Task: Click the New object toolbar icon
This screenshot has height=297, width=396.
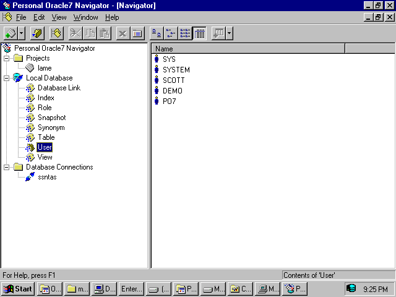Action: 11,33
